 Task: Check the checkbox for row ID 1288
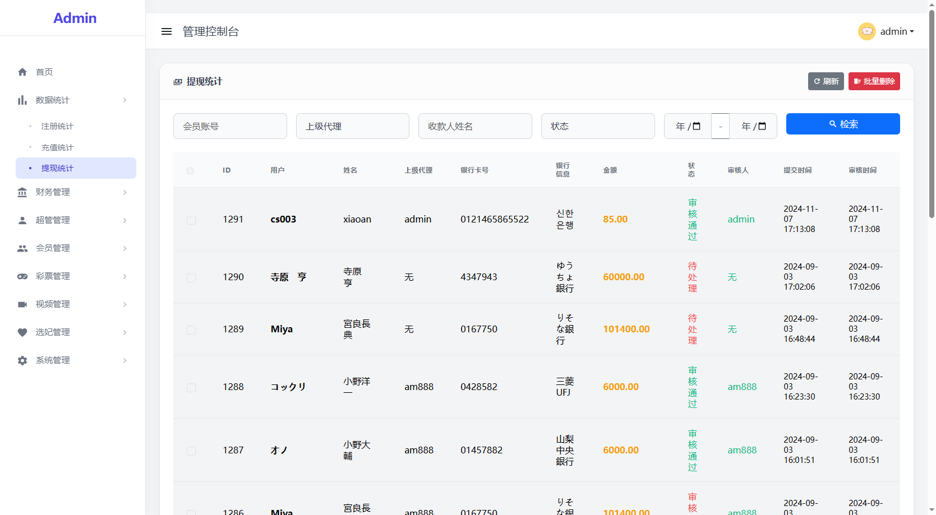[191, 387]
